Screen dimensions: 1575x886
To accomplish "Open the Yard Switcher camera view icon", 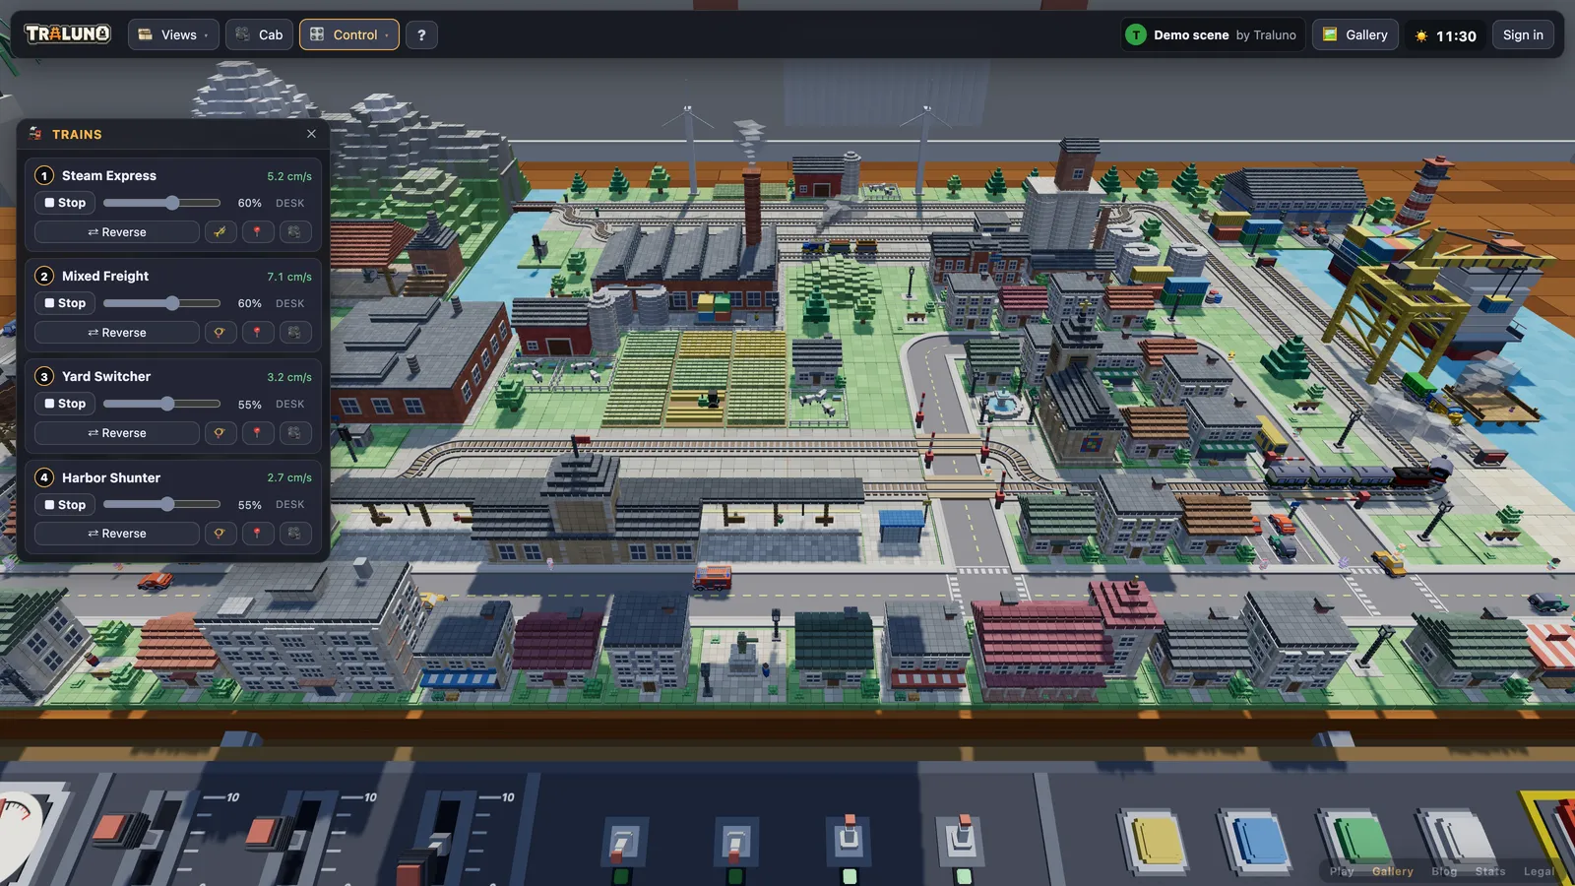I will [294, 433].
